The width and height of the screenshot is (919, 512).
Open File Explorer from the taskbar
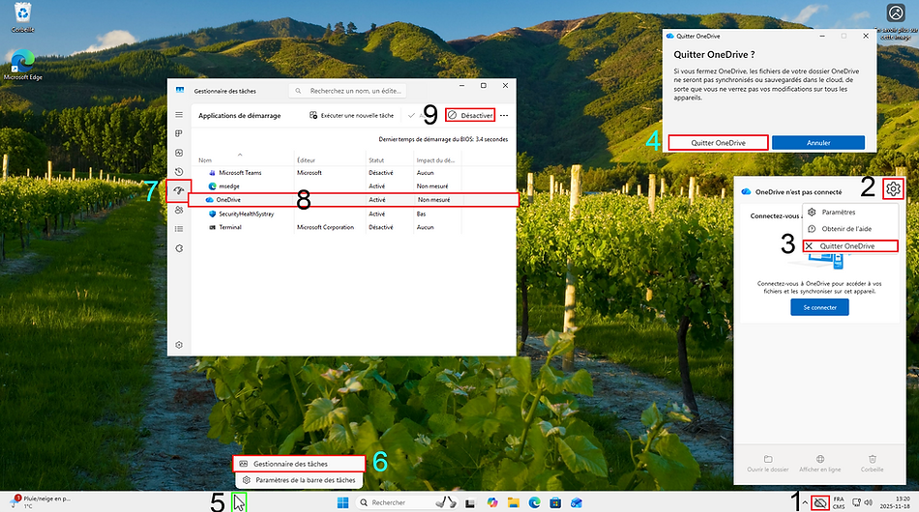(514, 502)
